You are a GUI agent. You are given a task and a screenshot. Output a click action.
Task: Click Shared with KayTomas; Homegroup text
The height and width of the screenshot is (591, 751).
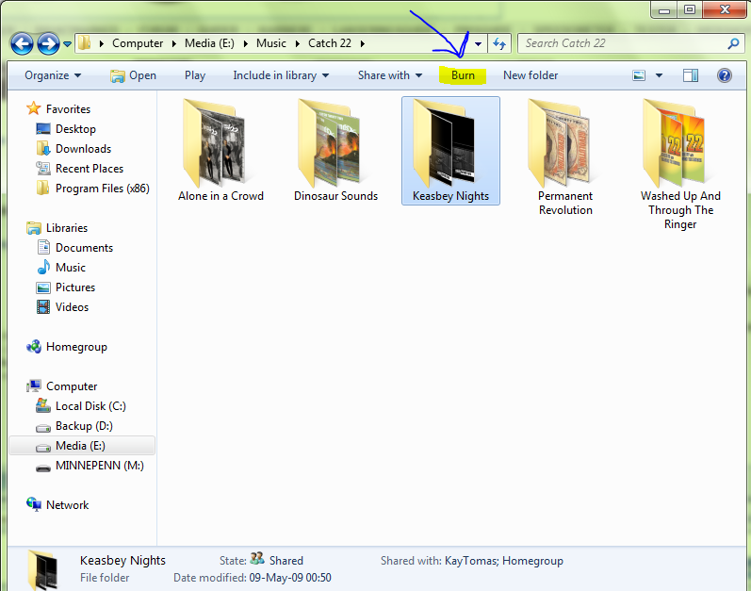point(472,560)
